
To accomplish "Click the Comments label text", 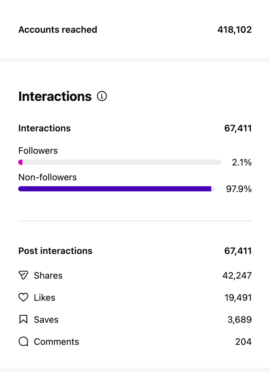I will coord(56,342).
